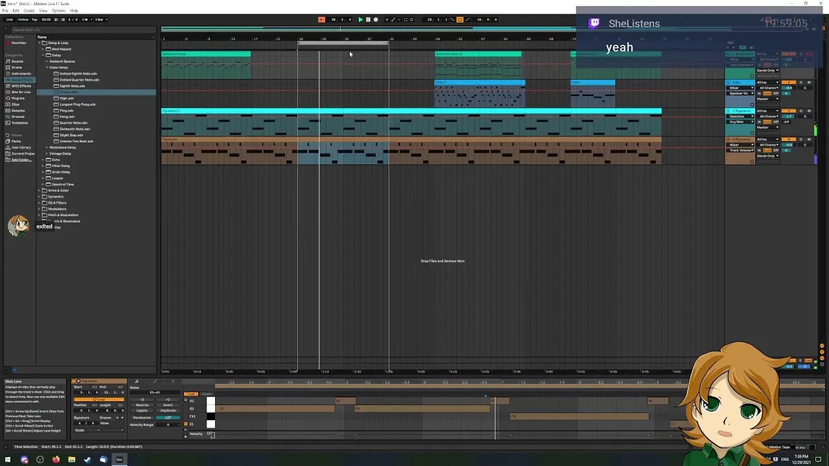This screenshot has height=466, width=829.
Task: Toggle the Metronome button
Action: 85,19
